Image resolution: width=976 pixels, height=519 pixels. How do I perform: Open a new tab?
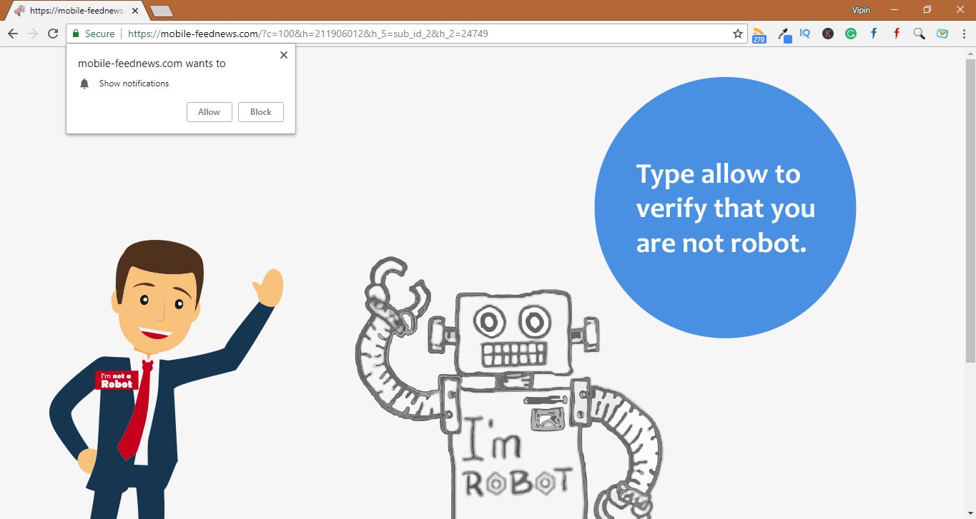coord(162,11)
